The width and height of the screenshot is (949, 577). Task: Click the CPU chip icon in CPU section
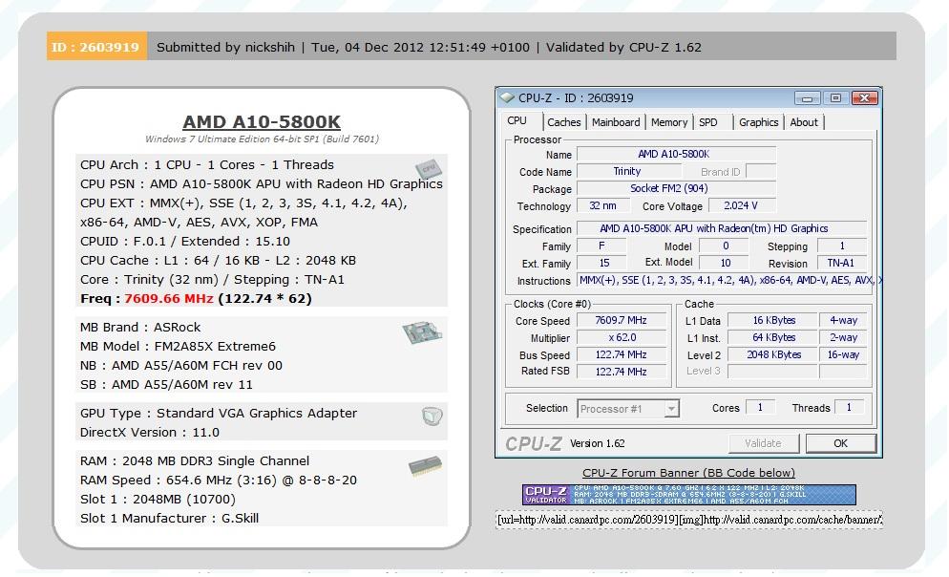pyautogui.click(x=429, y=168)
